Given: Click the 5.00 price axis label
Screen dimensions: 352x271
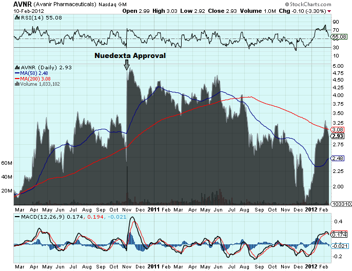Looking at the screenshot, I should (338, 66).
